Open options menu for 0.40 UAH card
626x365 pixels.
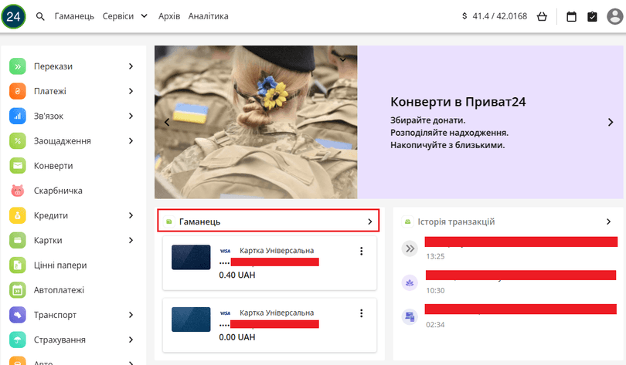coord(362,251)
